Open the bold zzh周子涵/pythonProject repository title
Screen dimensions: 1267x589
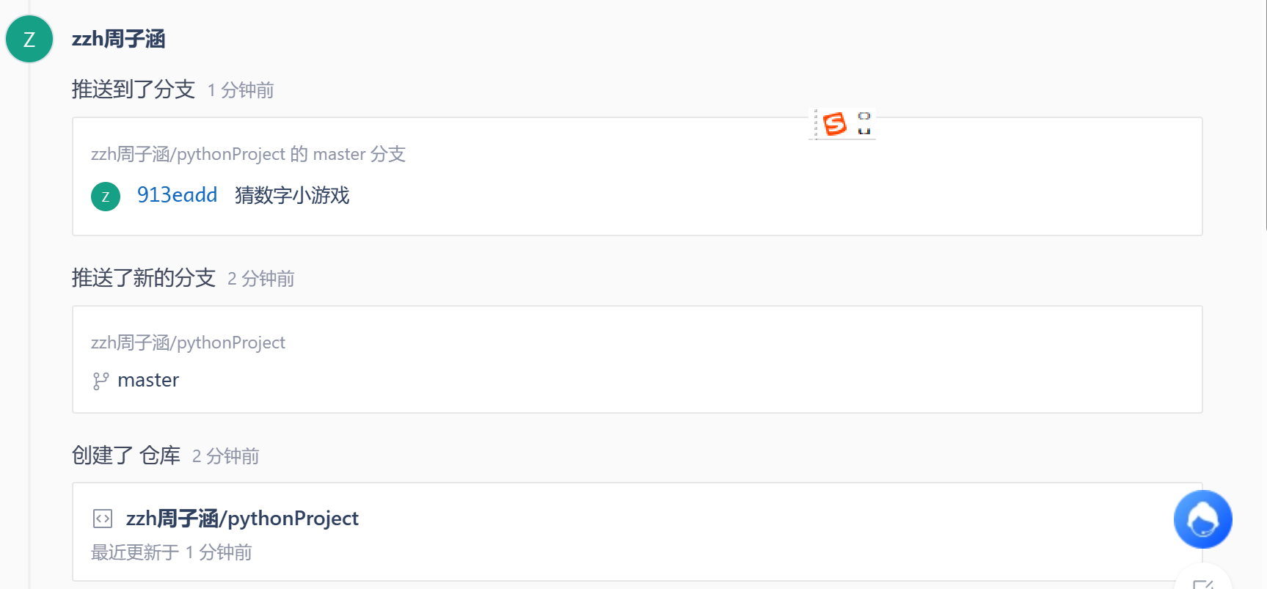tap(242, 519)
